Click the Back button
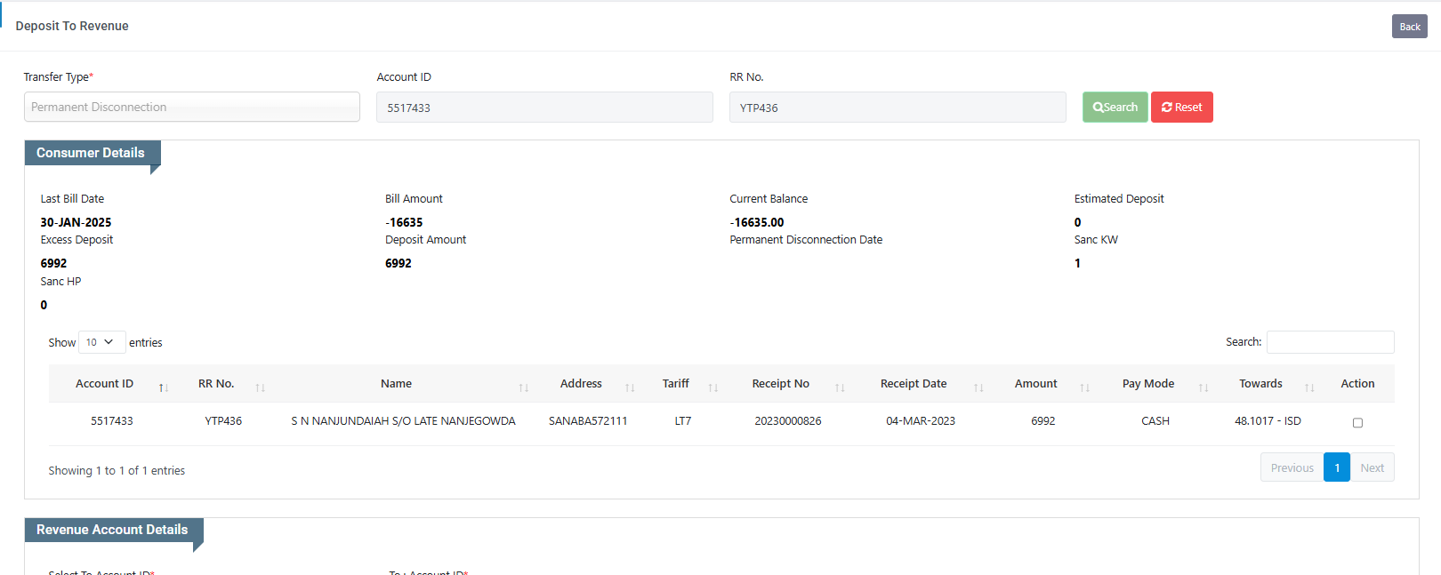This screenshot has width=1441, height=575. [x=1409, y=27]
